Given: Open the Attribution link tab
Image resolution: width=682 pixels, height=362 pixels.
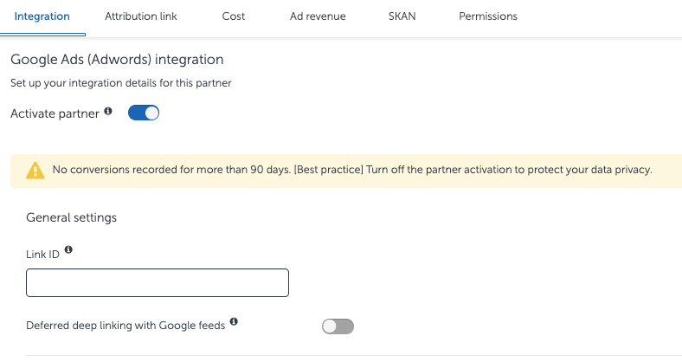Looking at the screenshot, I should [x=141, y=16].
